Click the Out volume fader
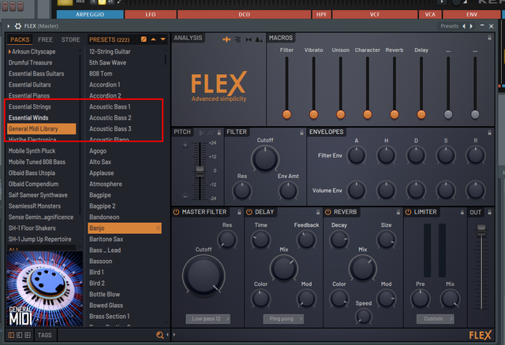This screenshot has height=345, width=505. 481,230
